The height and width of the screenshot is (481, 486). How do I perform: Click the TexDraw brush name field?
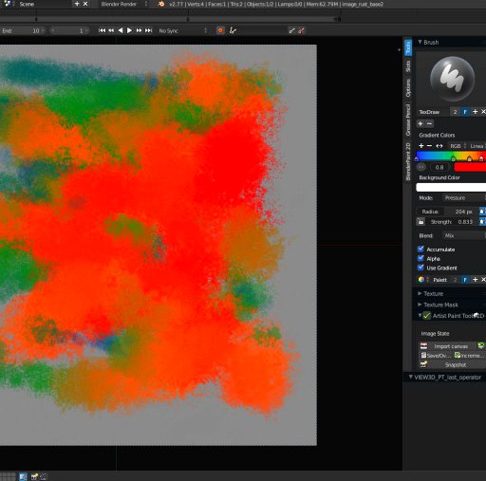[x=433, y=112]
